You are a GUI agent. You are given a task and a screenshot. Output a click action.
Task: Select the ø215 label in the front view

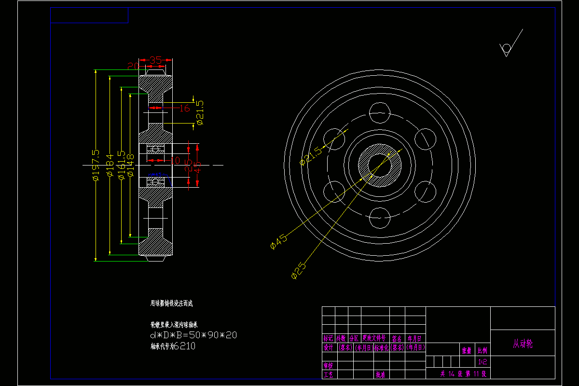[x=310, y=155]
